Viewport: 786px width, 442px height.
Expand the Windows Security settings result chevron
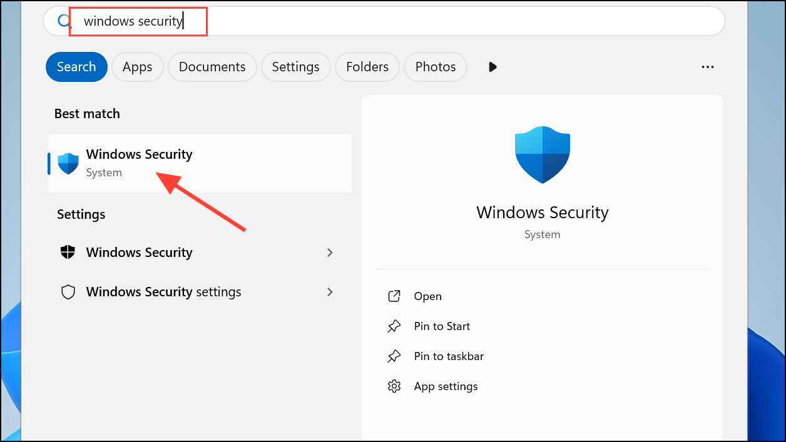(x=330, y=292)
